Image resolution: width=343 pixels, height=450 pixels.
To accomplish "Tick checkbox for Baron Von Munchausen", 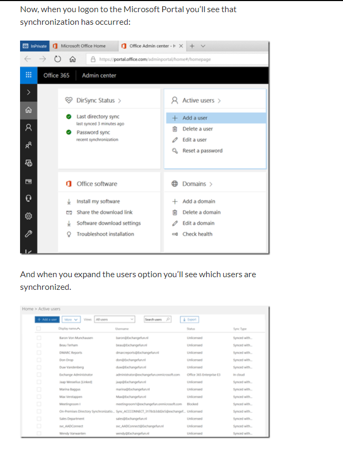I will point(39,338).
